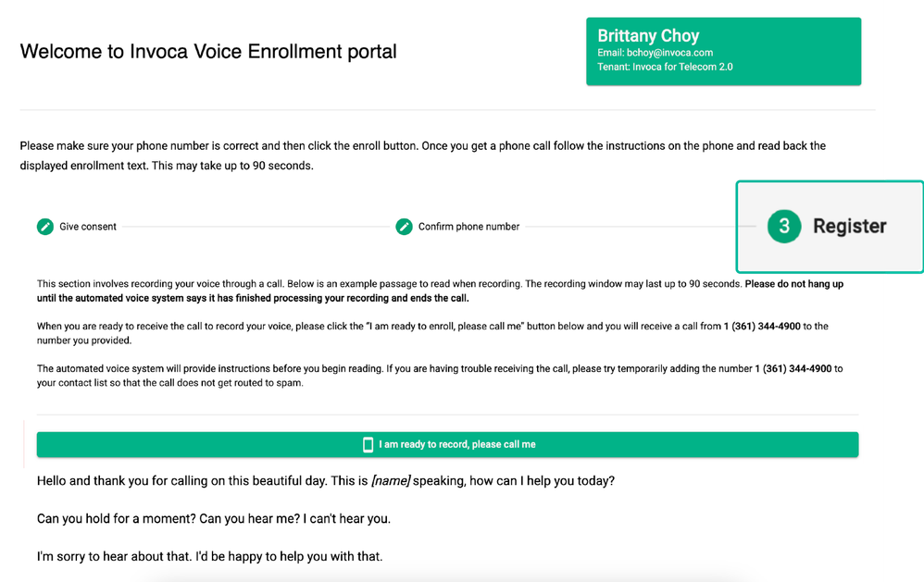Select the "Register" step label
This screenshot has height=582, width=924.
click(x=849, y=227)
